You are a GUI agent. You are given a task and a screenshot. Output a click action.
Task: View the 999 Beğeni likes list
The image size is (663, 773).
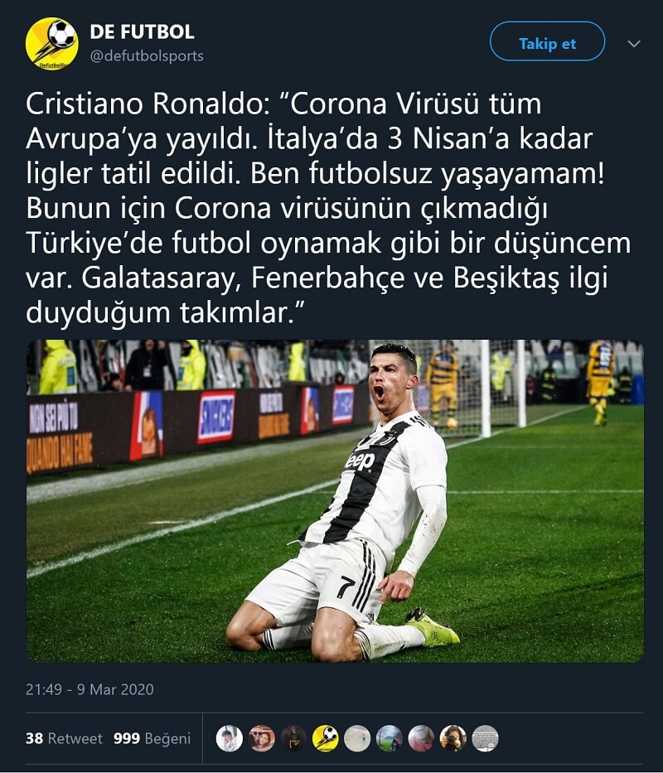tap(152, 738)
